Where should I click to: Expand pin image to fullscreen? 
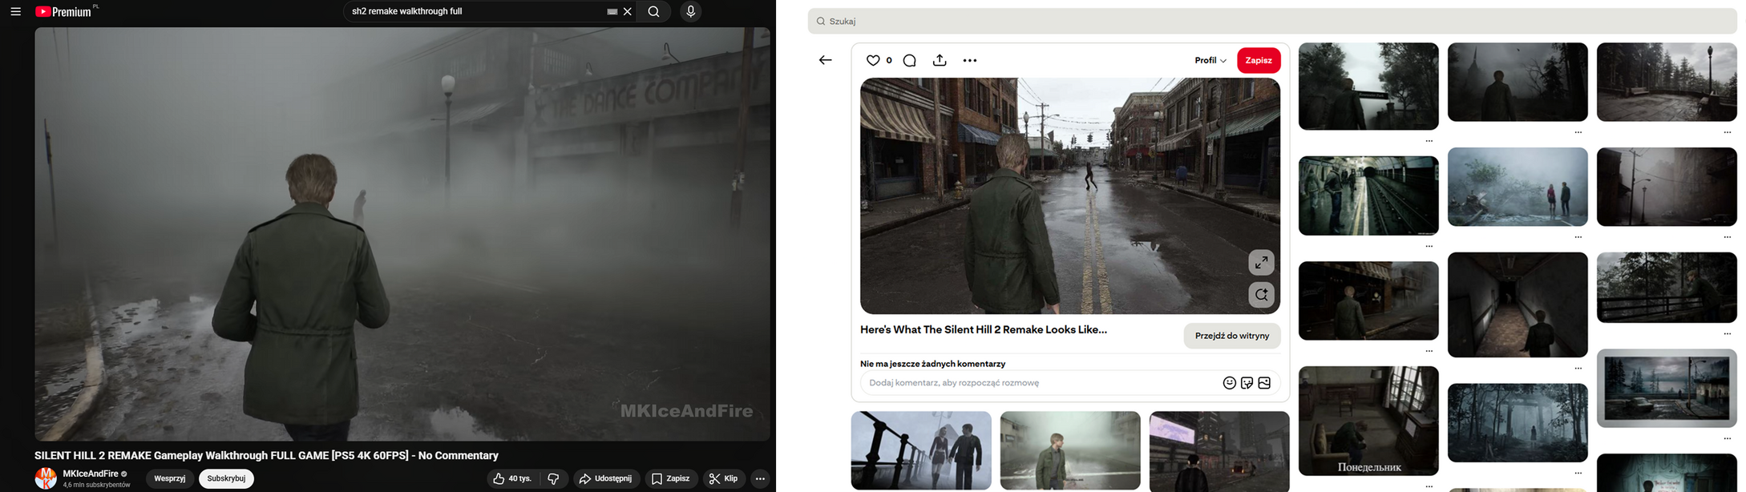[x=1261, y=262]
